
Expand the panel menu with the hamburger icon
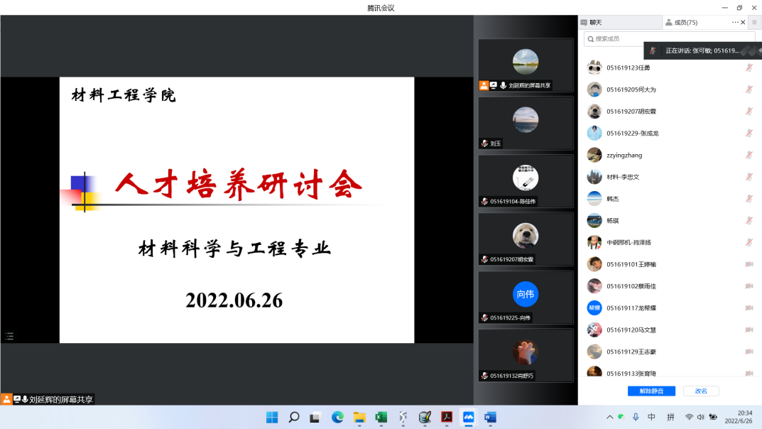pos(754,23)
